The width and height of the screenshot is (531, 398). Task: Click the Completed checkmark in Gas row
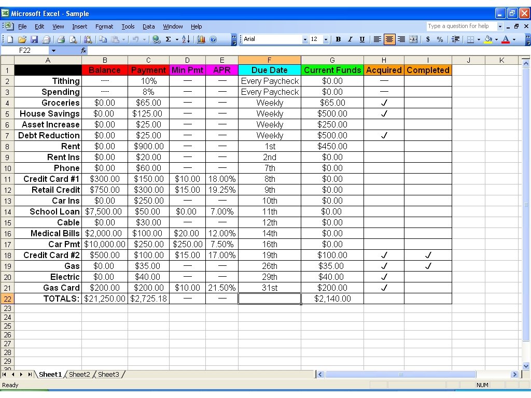click(428, 266)
